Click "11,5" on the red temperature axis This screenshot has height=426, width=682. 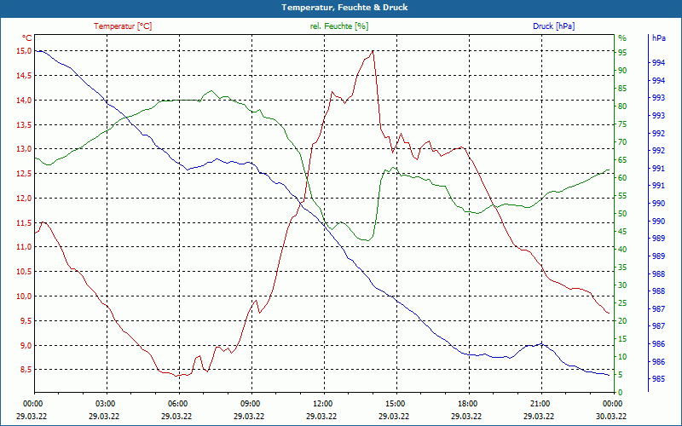pos(25,223)
